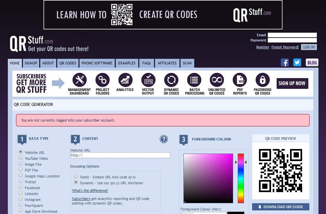The image size is (326, 214).
Task: Select the Dynamic encoding option
Action: (76, 182)
